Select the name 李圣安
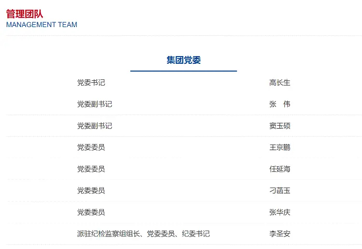This screenshot has width=362, height=249. [x=280, y=234]
